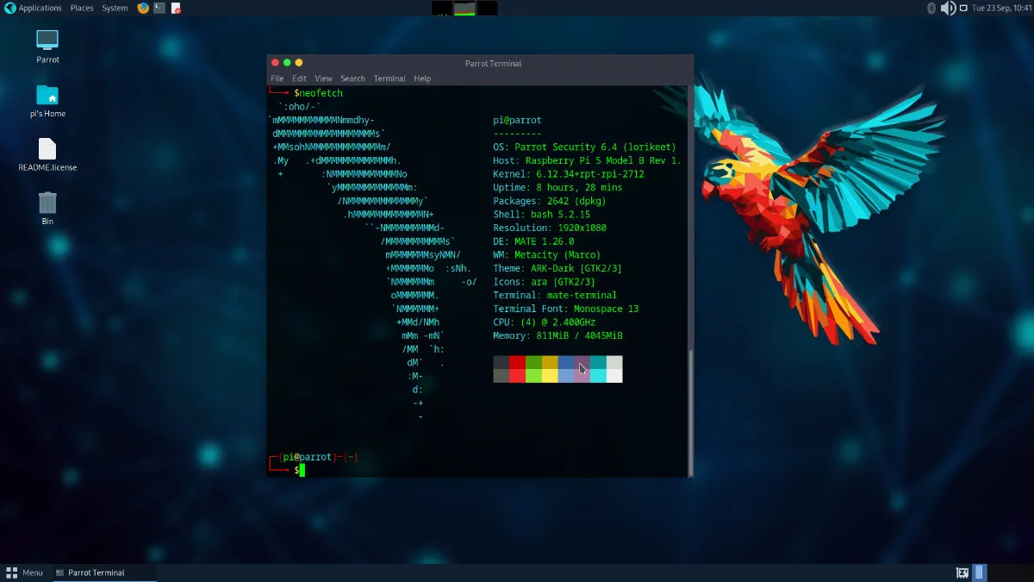Open the terminal Help menu

pyautogui.click(x=422, y=78)
